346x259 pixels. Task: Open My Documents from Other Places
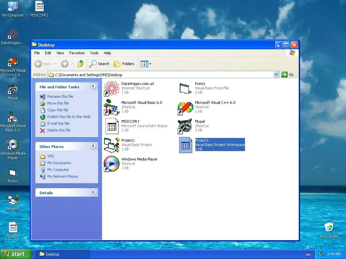click(59, 163)
